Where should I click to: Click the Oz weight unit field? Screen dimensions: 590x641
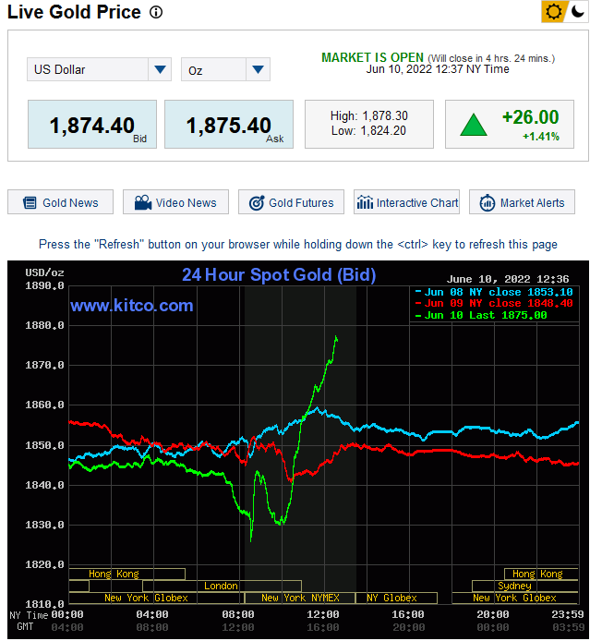[225, 69]
